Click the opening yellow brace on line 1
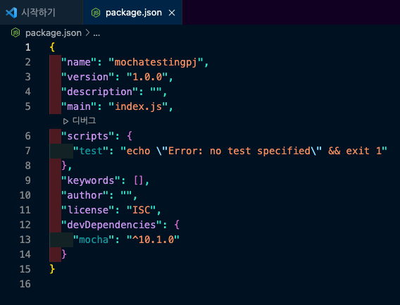 [52, 47]
